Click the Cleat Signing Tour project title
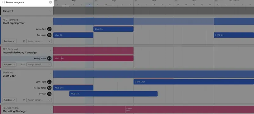254x114 pixels. (x=14, y=23)
